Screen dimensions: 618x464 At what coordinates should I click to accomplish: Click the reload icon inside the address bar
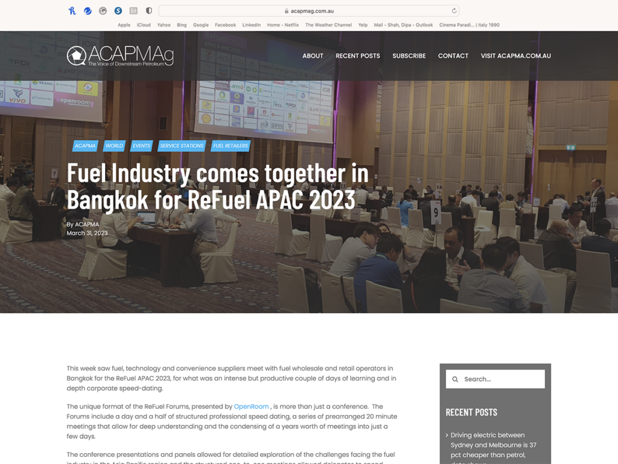point(453,10)
